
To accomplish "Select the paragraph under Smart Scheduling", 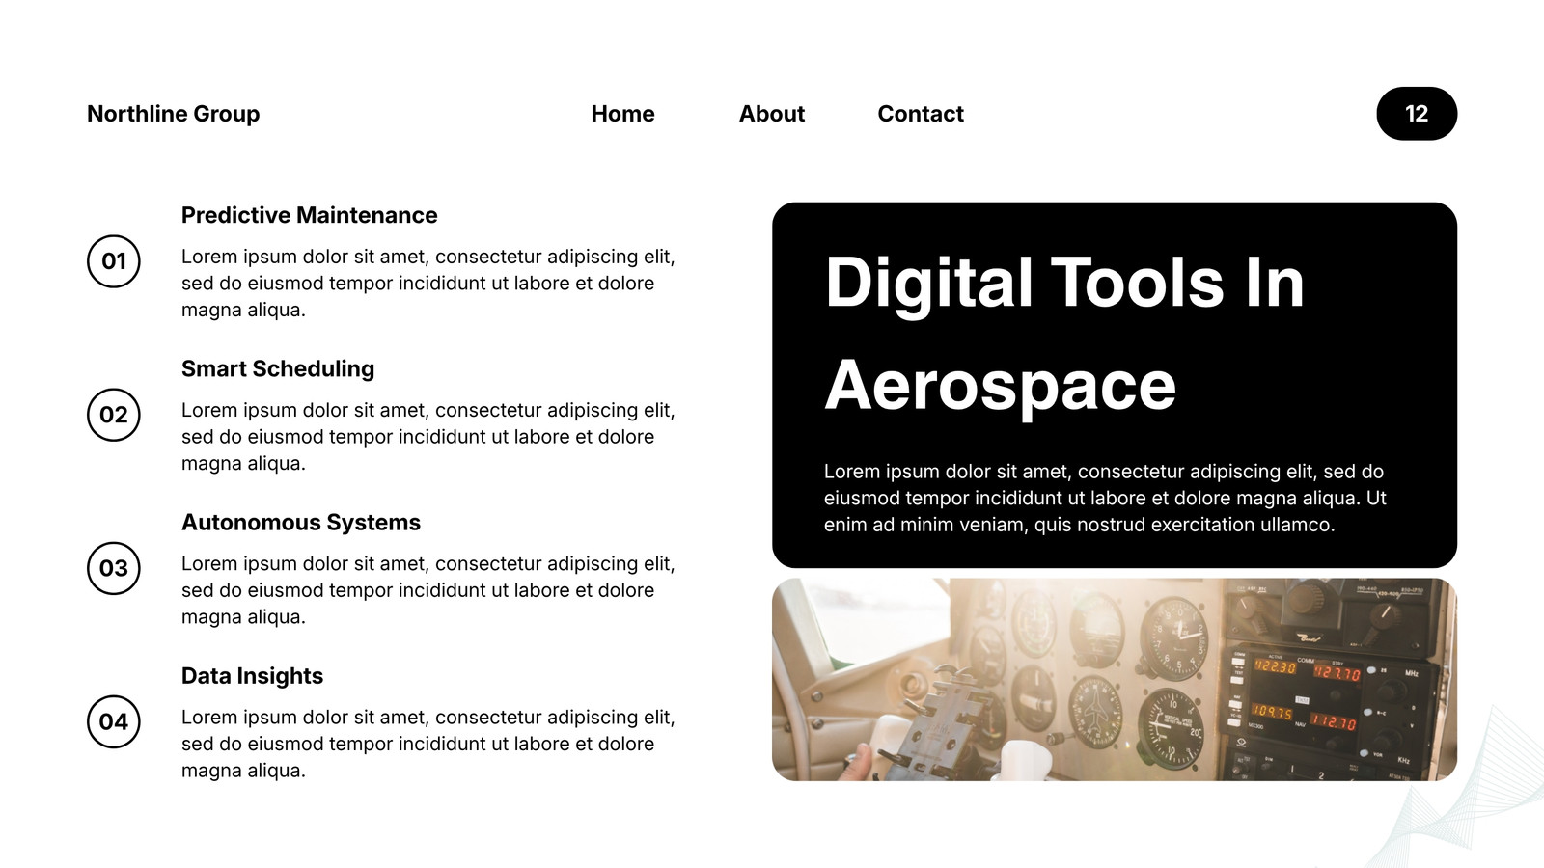I will [428, 437].
